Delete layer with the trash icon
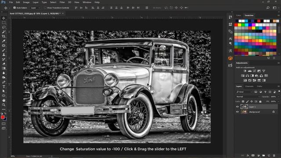The width and height of the screenshot is (281, 158). tap(274, 156)
